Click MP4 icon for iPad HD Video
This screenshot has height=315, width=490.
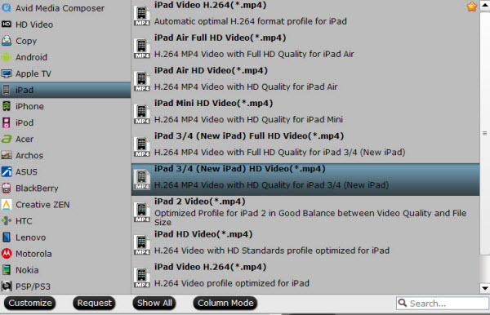point(142,245)
